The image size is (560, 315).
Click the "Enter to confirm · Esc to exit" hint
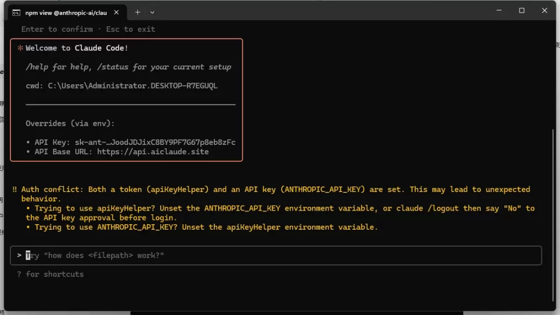click(88, 30)
